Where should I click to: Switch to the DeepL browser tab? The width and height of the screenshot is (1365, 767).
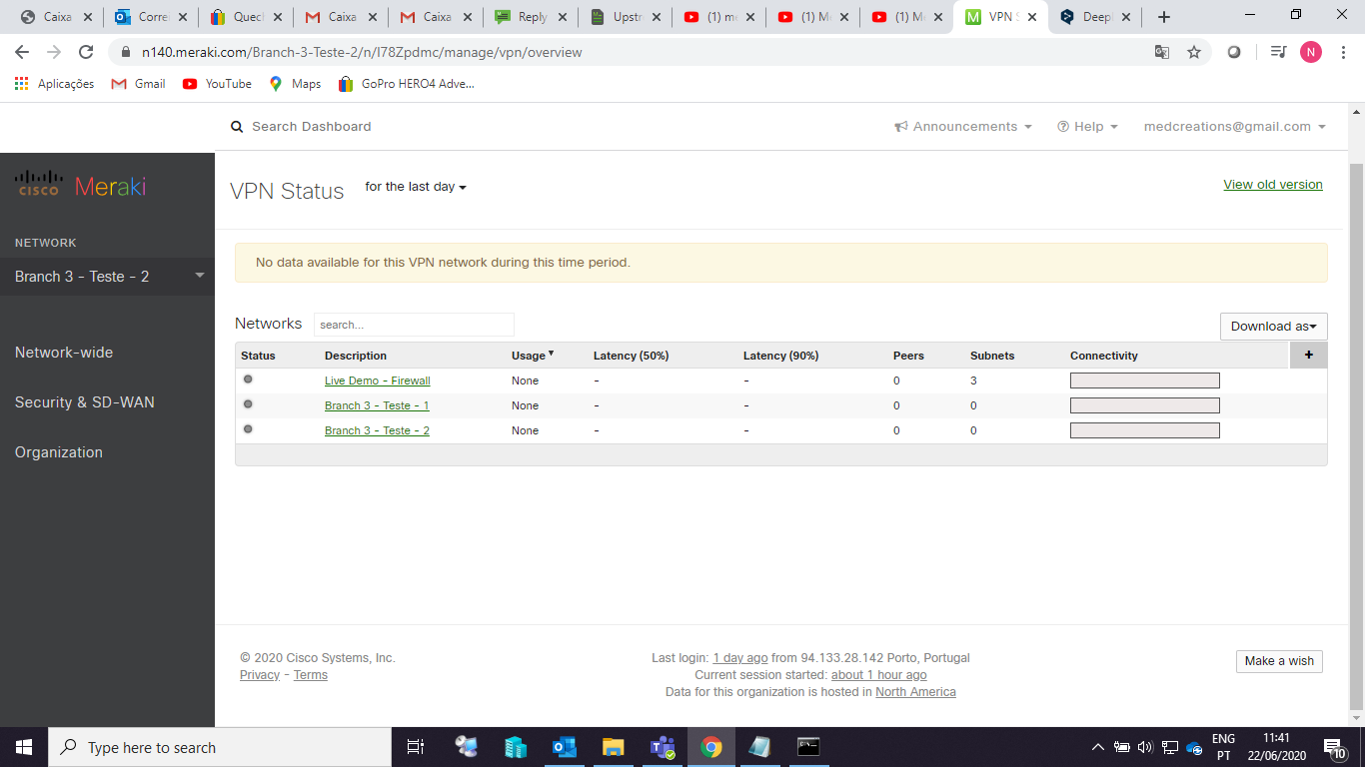pos(1095,17)
